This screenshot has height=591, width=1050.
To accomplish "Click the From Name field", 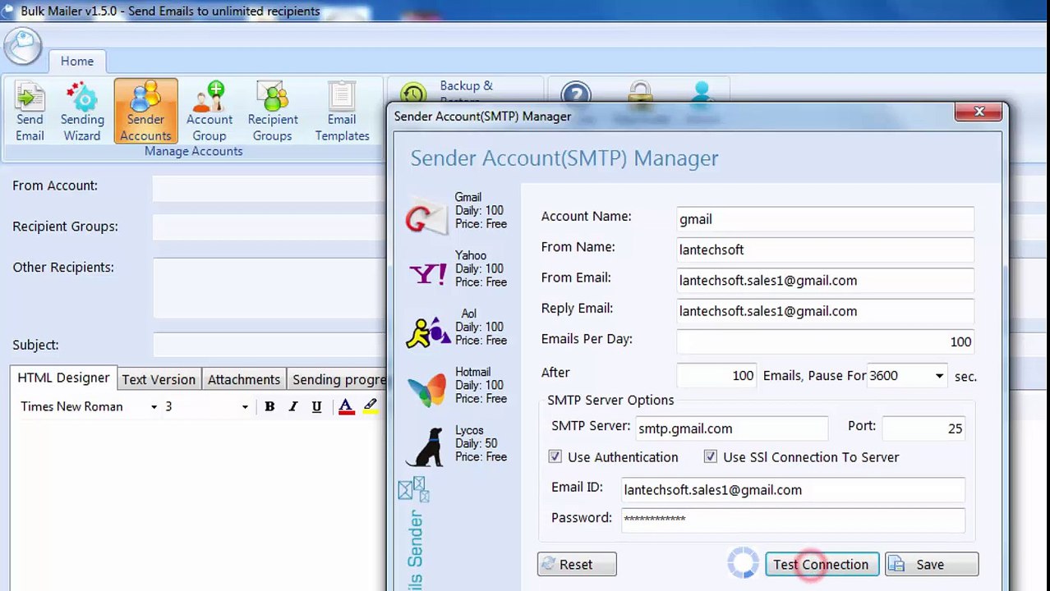I will [825, 250].
